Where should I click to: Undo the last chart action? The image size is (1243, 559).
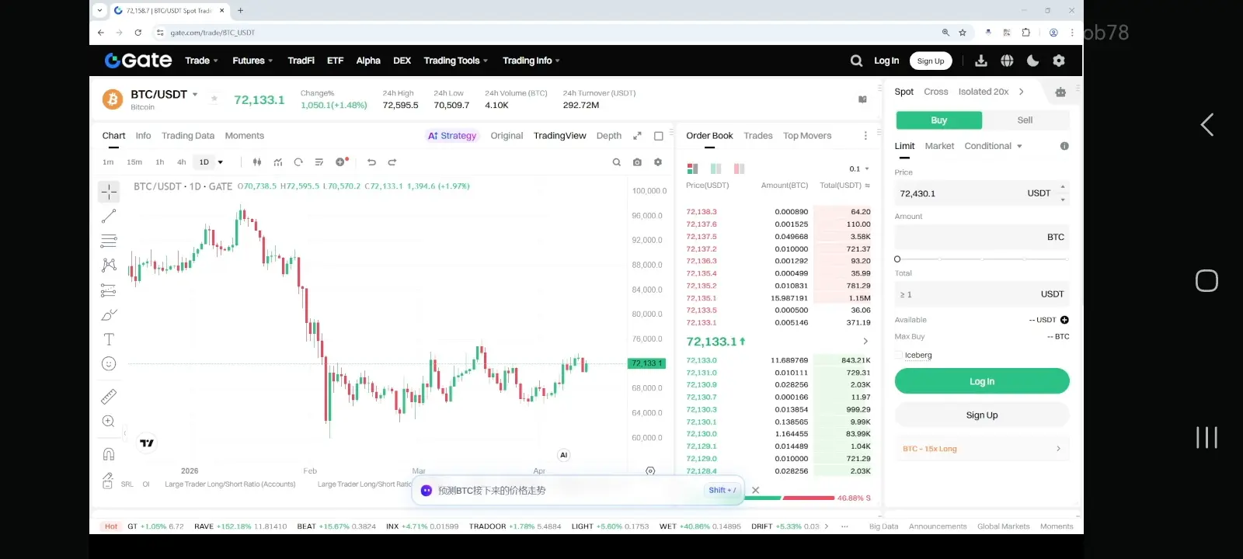pos(371,162)
